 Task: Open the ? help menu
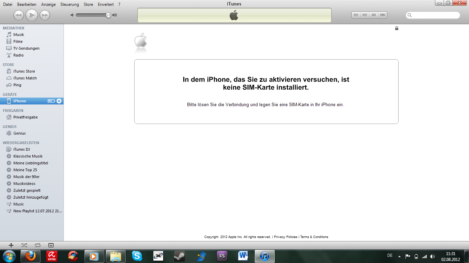click(x=119, y=4)
